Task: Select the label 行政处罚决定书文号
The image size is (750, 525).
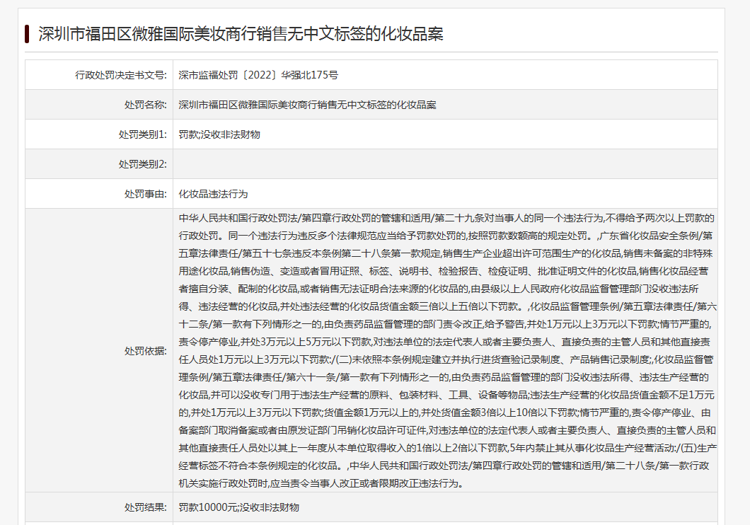Action: [120, 75]
